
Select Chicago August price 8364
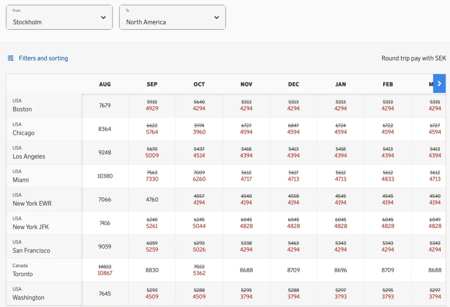coord(105,129)
